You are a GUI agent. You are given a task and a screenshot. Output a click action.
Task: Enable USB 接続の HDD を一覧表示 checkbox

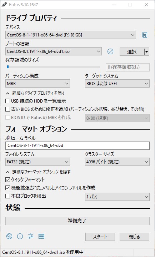8,101
